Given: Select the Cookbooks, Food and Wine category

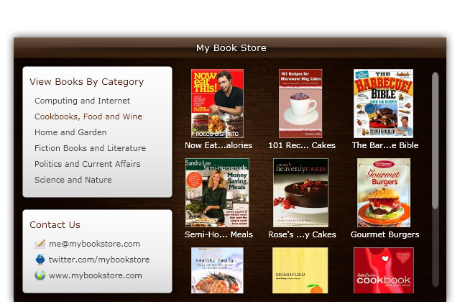Looking at the screenshot, I should 88,116.
